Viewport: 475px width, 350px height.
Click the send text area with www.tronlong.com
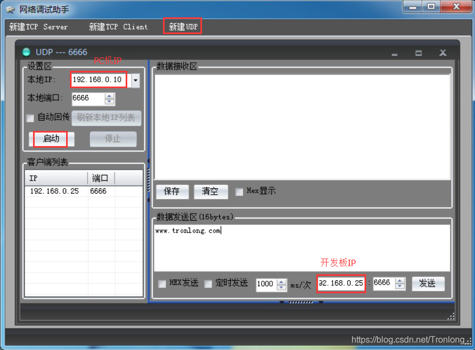click(x=302, y=248)
